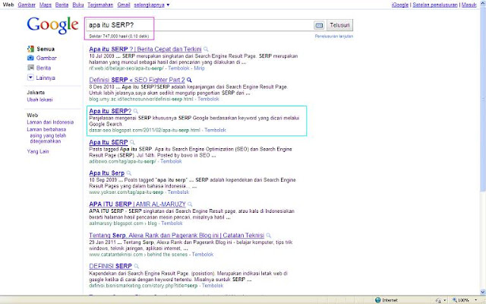This screenshot has height=304, width=486.
Task: Click Tembolok link for blog.umy.ac.id result
Action: (x=208, y=99)
